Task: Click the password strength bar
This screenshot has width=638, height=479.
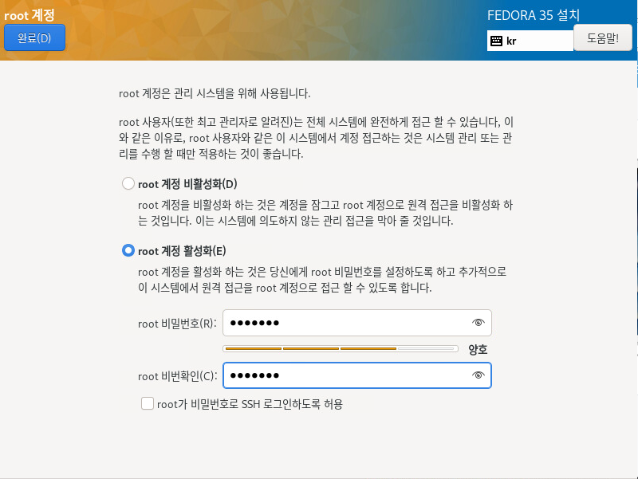Action: pyautogui.click(x=341, y=348)
